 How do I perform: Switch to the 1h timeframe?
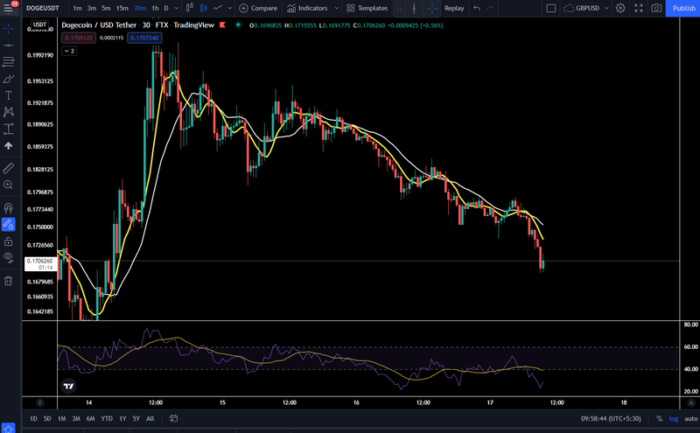(x=155, y=8)
